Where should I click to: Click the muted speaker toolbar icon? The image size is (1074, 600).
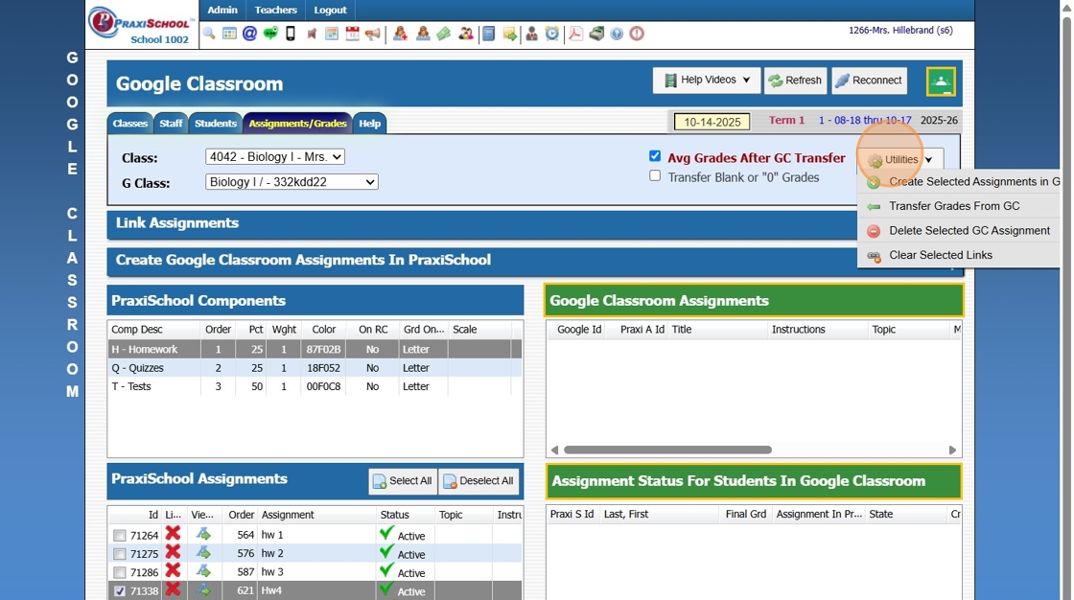click(312, 34)
